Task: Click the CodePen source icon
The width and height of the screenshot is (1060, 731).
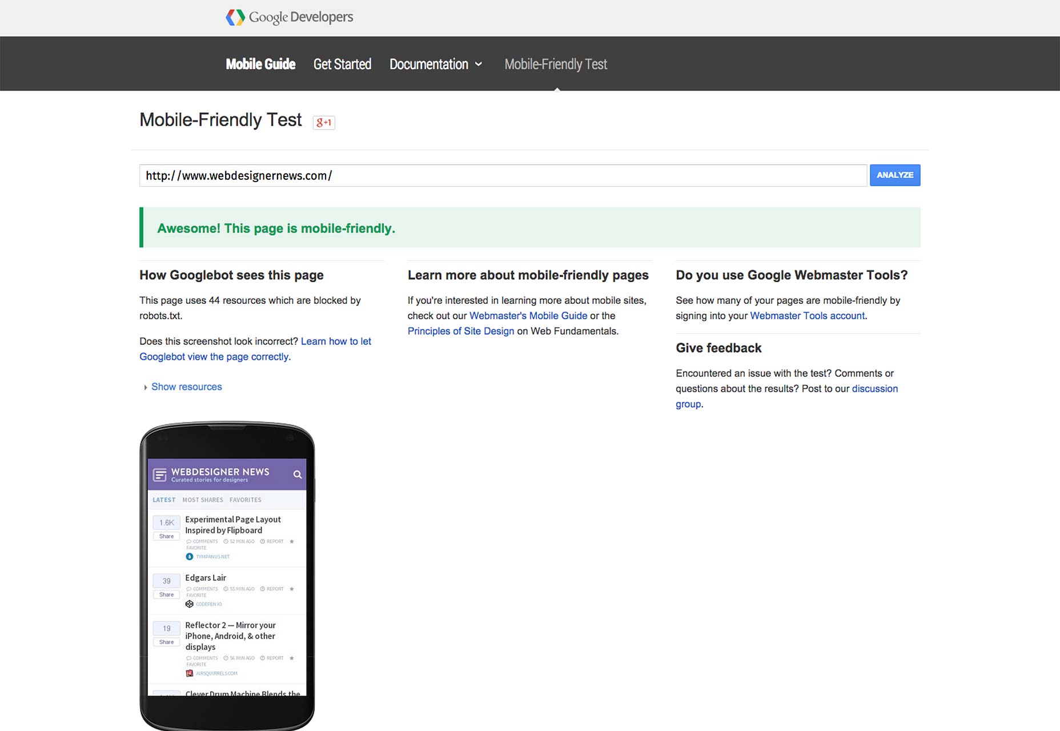Action: (190, 604)
